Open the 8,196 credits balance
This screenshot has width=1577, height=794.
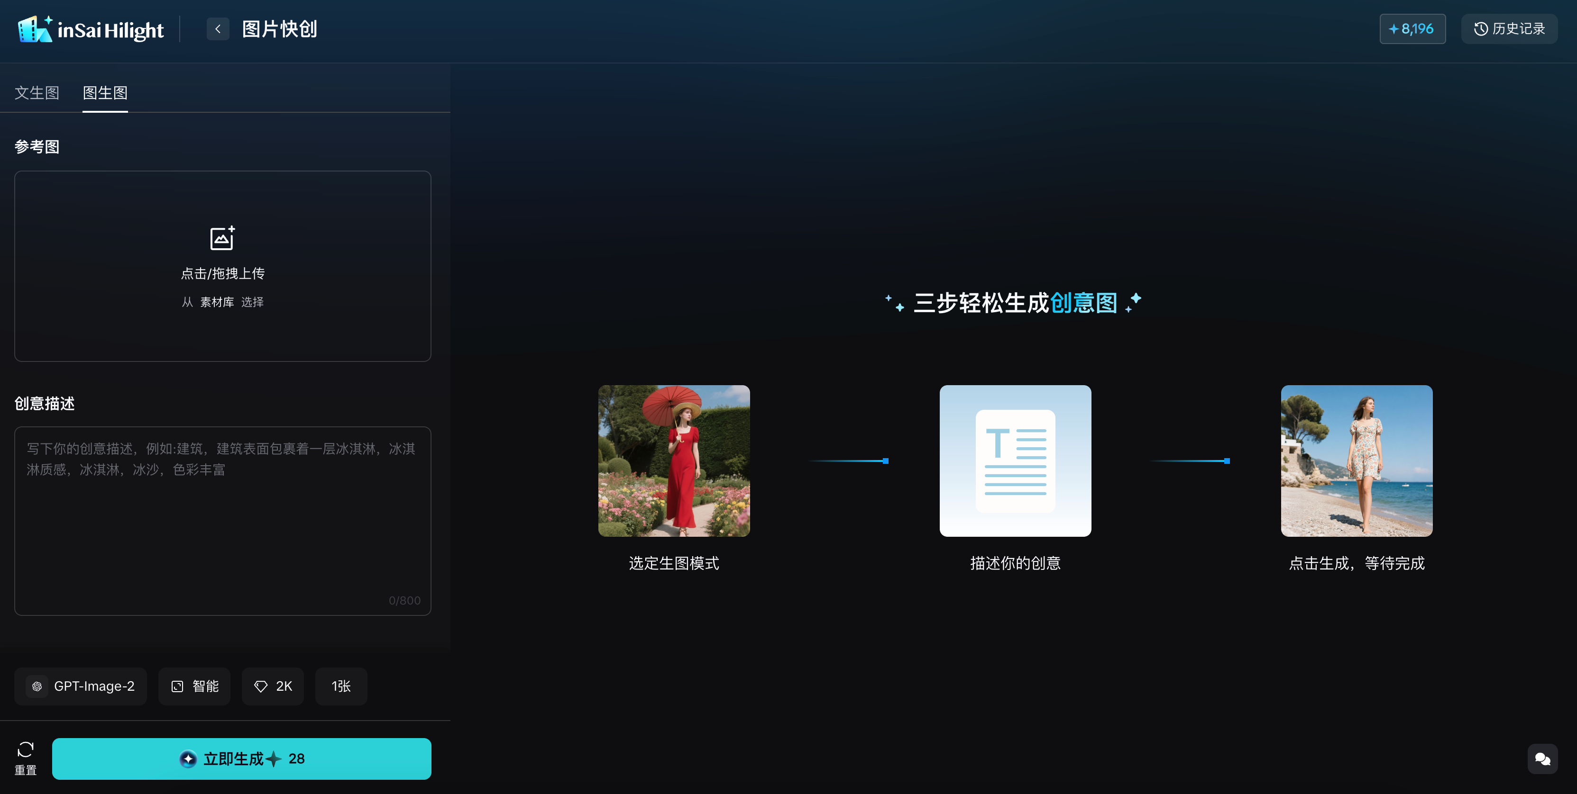pyautogui.click(x=1412, y=29)
